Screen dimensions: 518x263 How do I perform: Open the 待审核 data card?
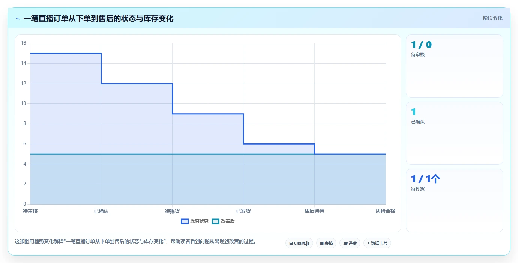click(454, 66)
